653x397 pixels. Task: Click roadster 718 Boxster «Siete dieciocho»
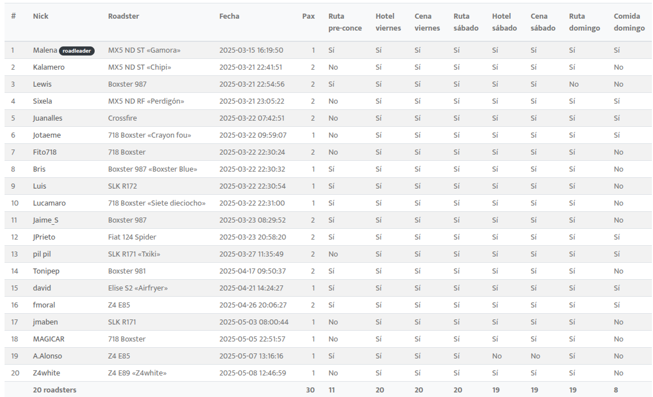(x=157, y=203)
